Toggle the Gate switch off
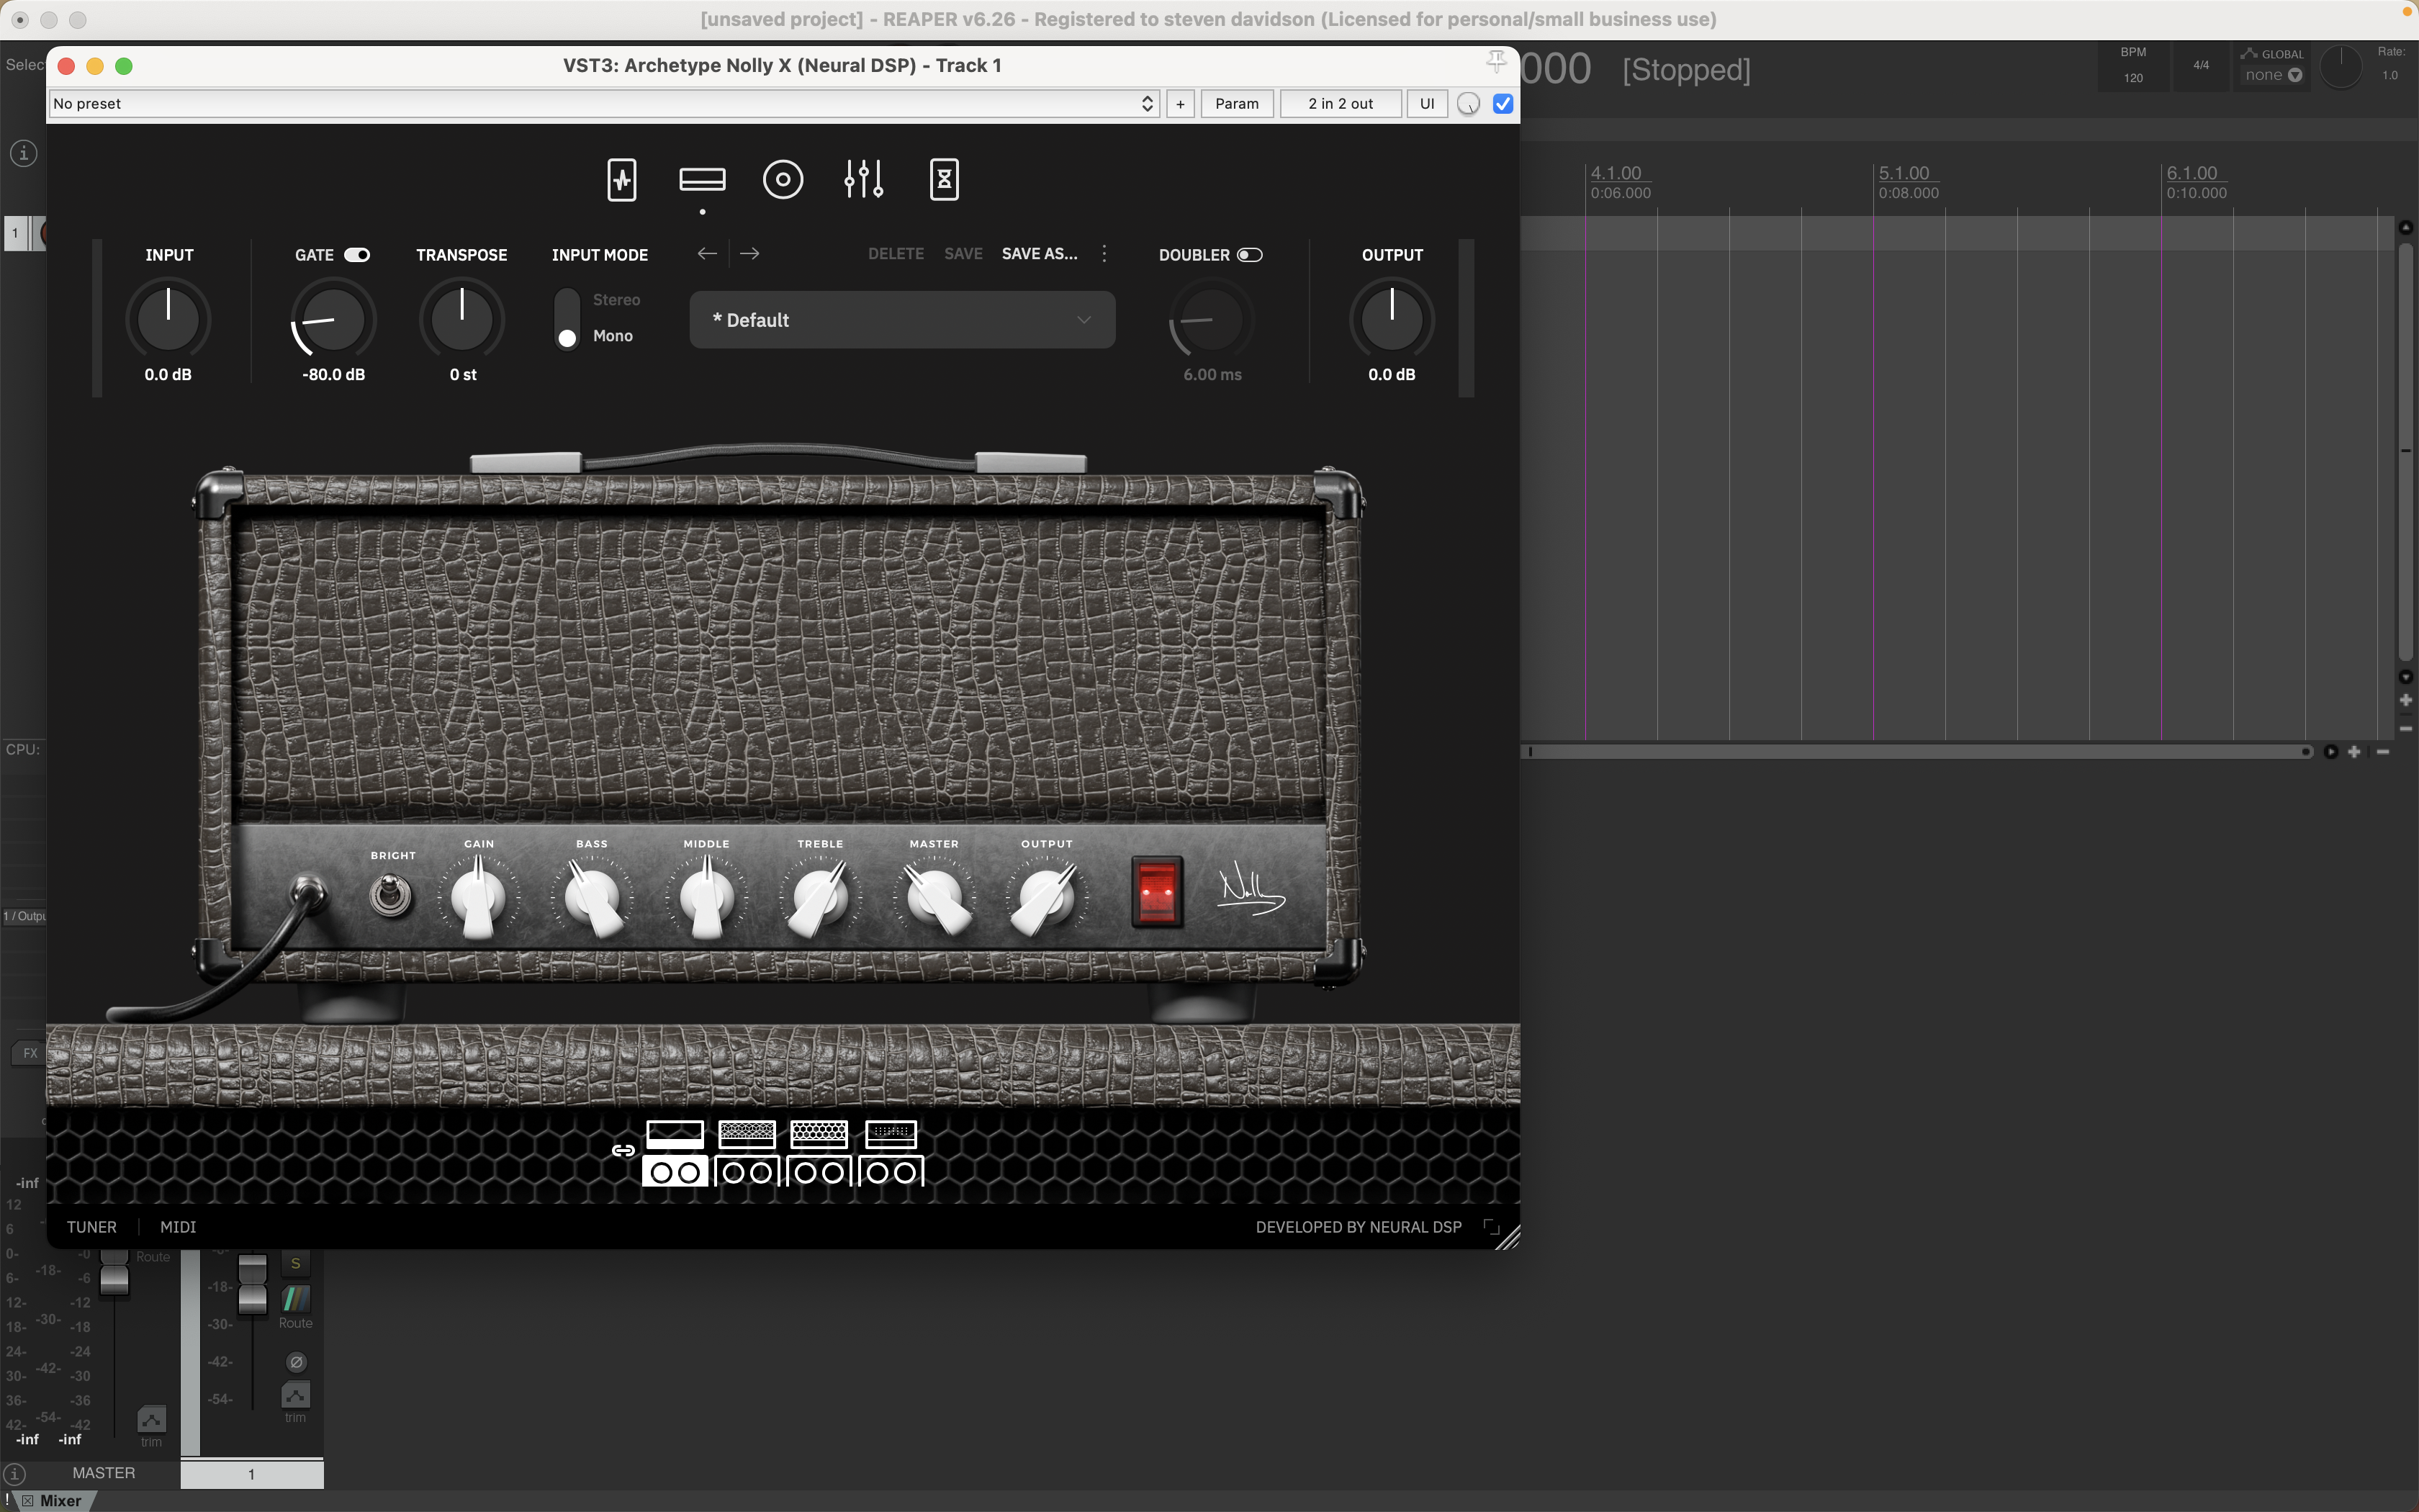 (357, 255)
